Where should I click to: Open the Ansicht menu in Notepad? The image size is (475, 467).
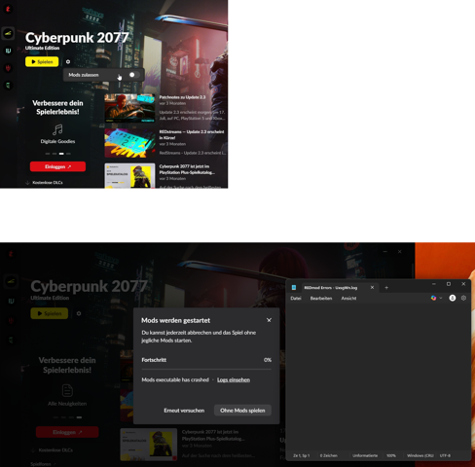pos(348,299)
